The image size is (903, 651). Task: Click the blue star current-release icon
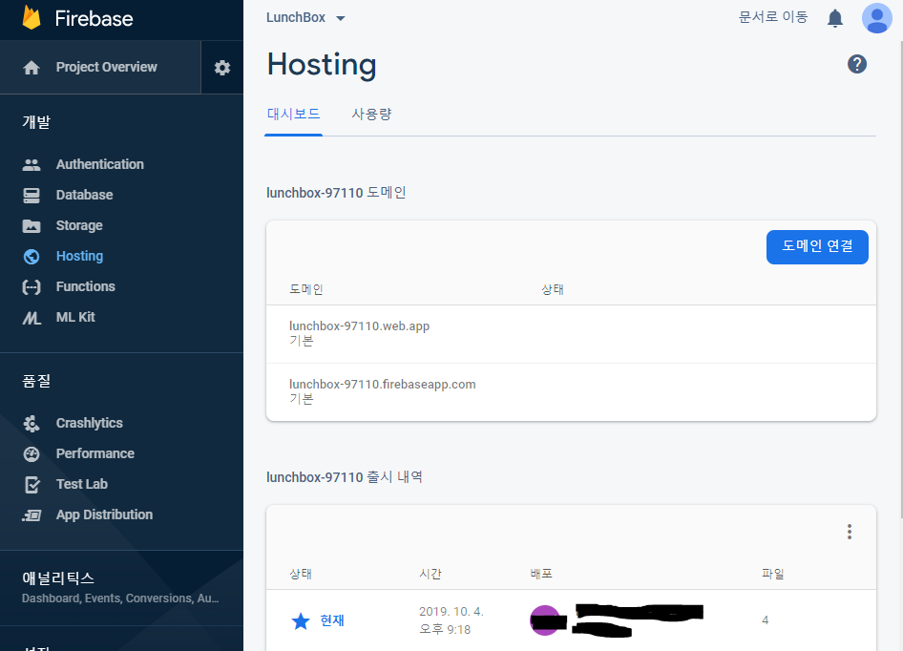click(x=301, y=621)
